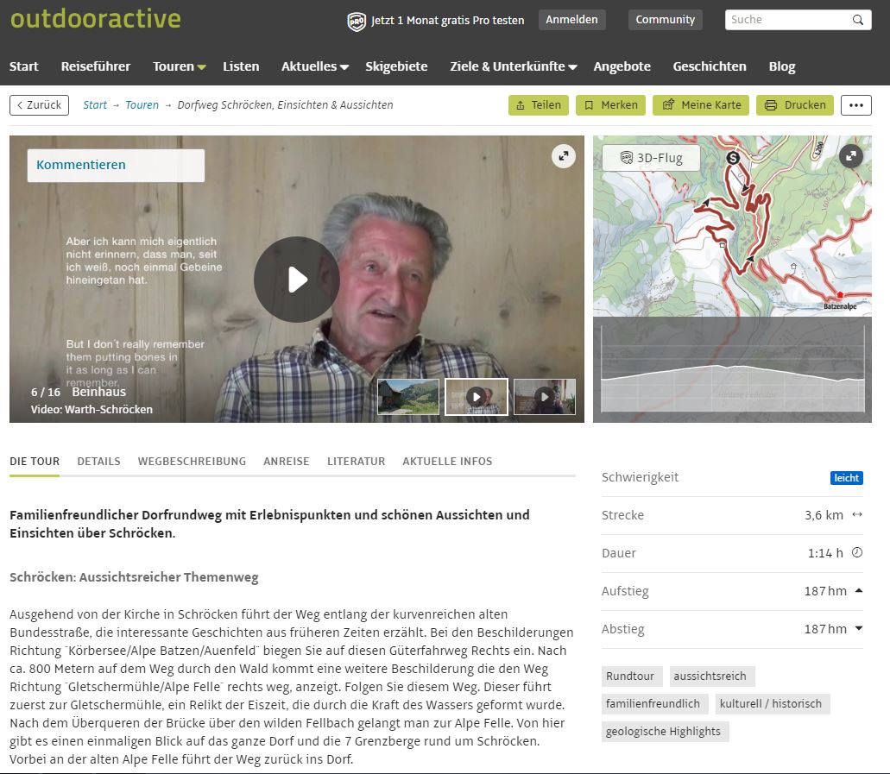Share the tour via Teilen
This screenshot has height=774, width=890.
tap(539, 105)
